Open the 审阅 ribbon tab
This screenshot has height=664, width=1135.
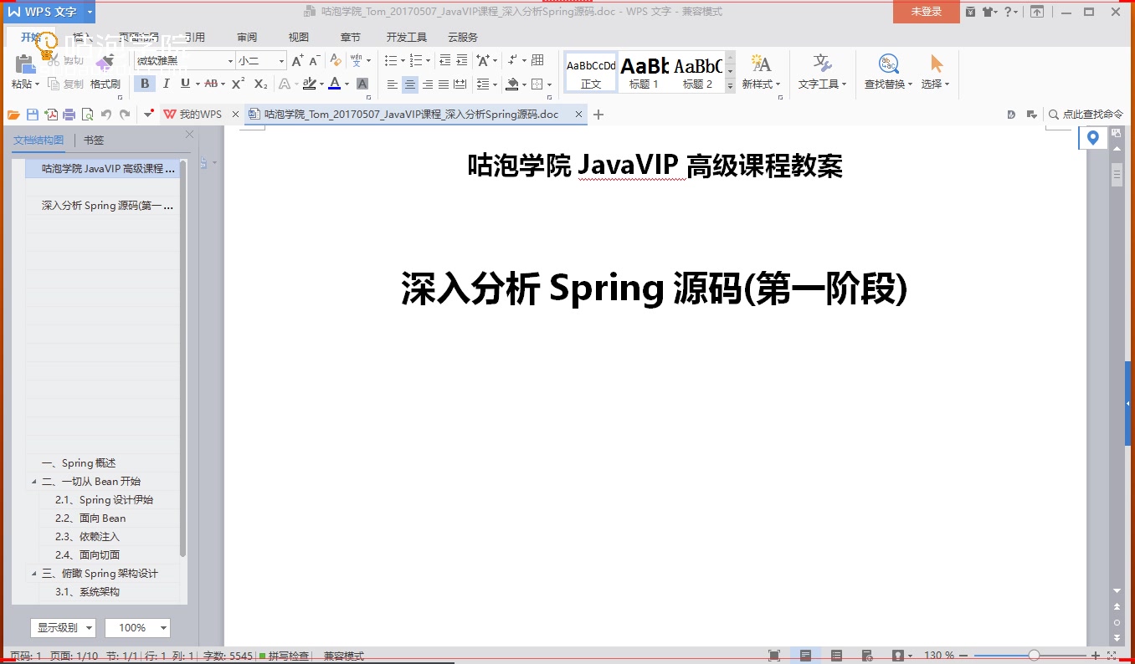247,38
